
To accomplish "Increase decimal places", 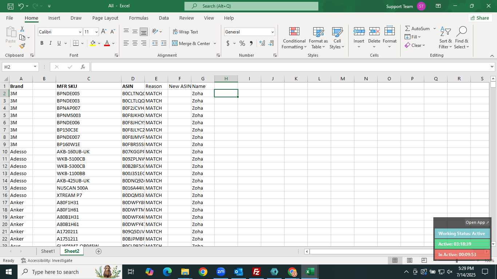I will click(x=262, y=43).
